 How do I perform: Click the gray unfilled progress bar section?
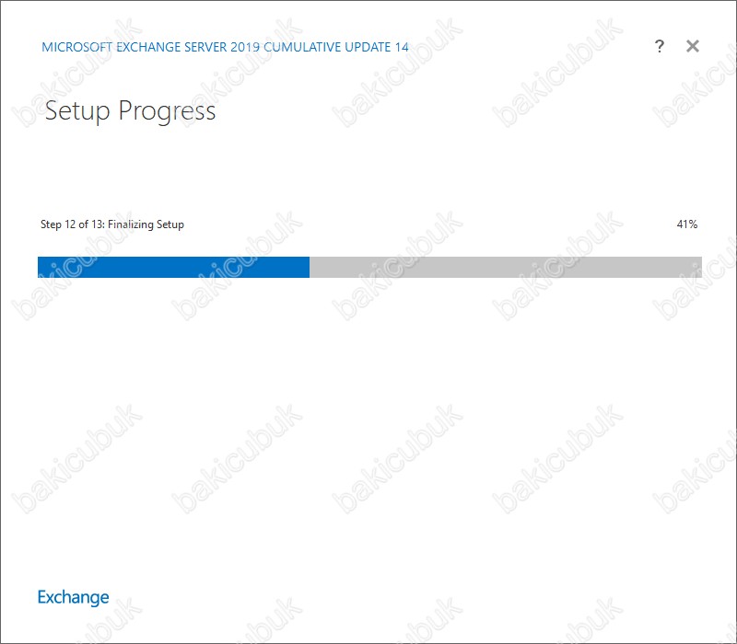pyautogui.click(x=506, y=267)
